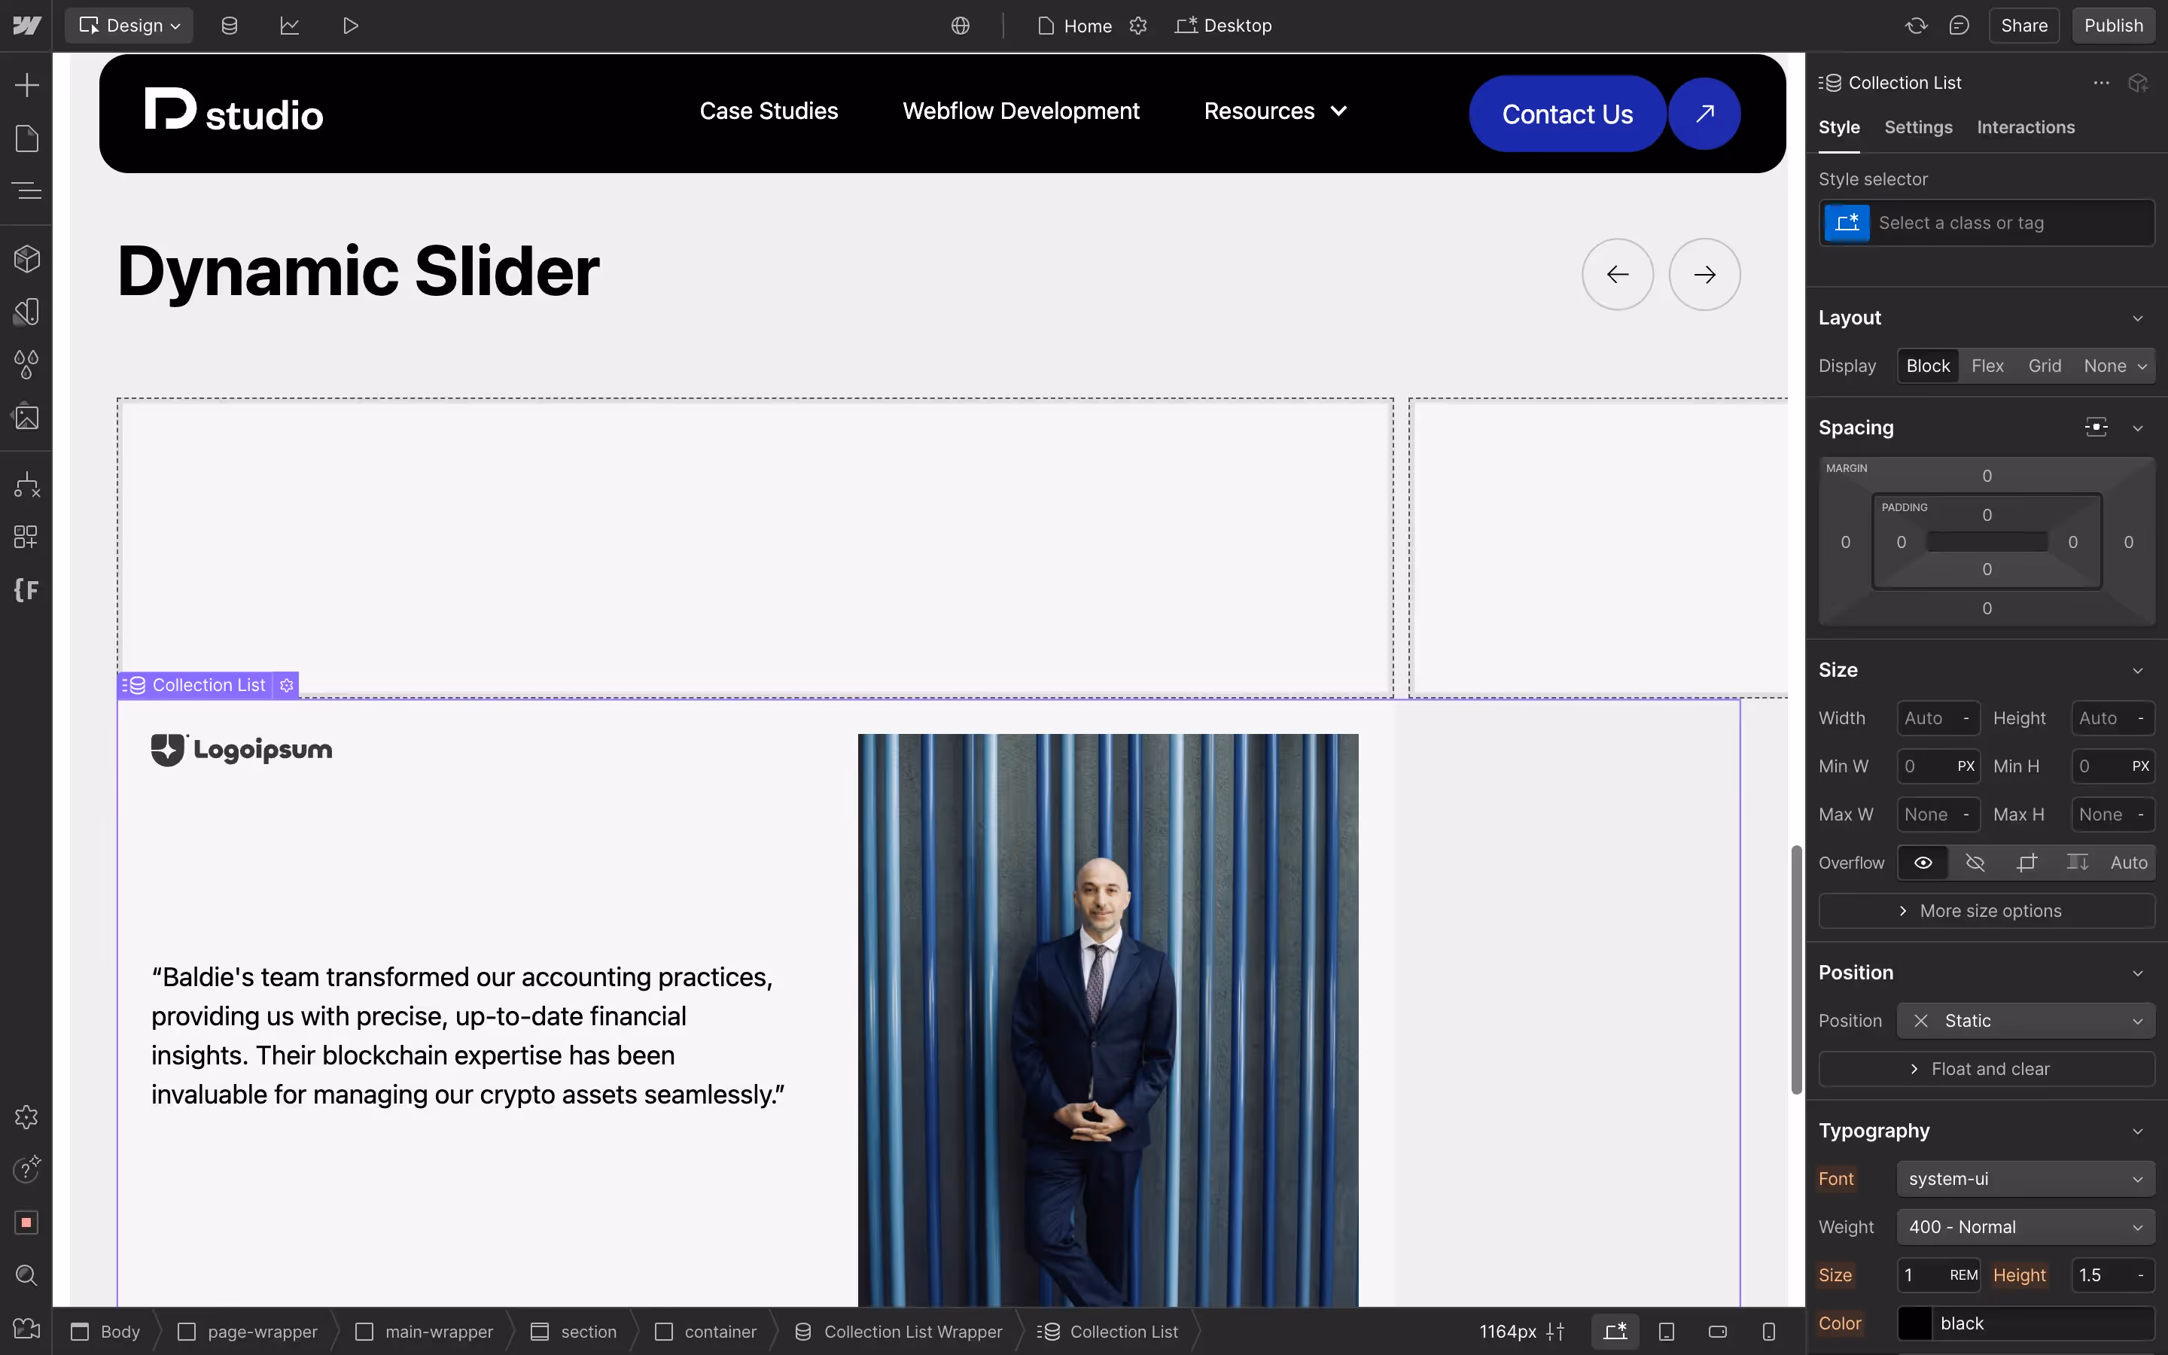
Task: Set overflow to visible eye icon
Action: (1923, 862)
